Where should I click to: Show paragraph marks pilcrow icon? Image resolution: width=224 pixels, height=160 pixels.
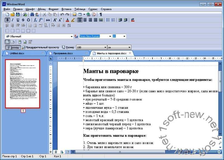pos(101,15)
